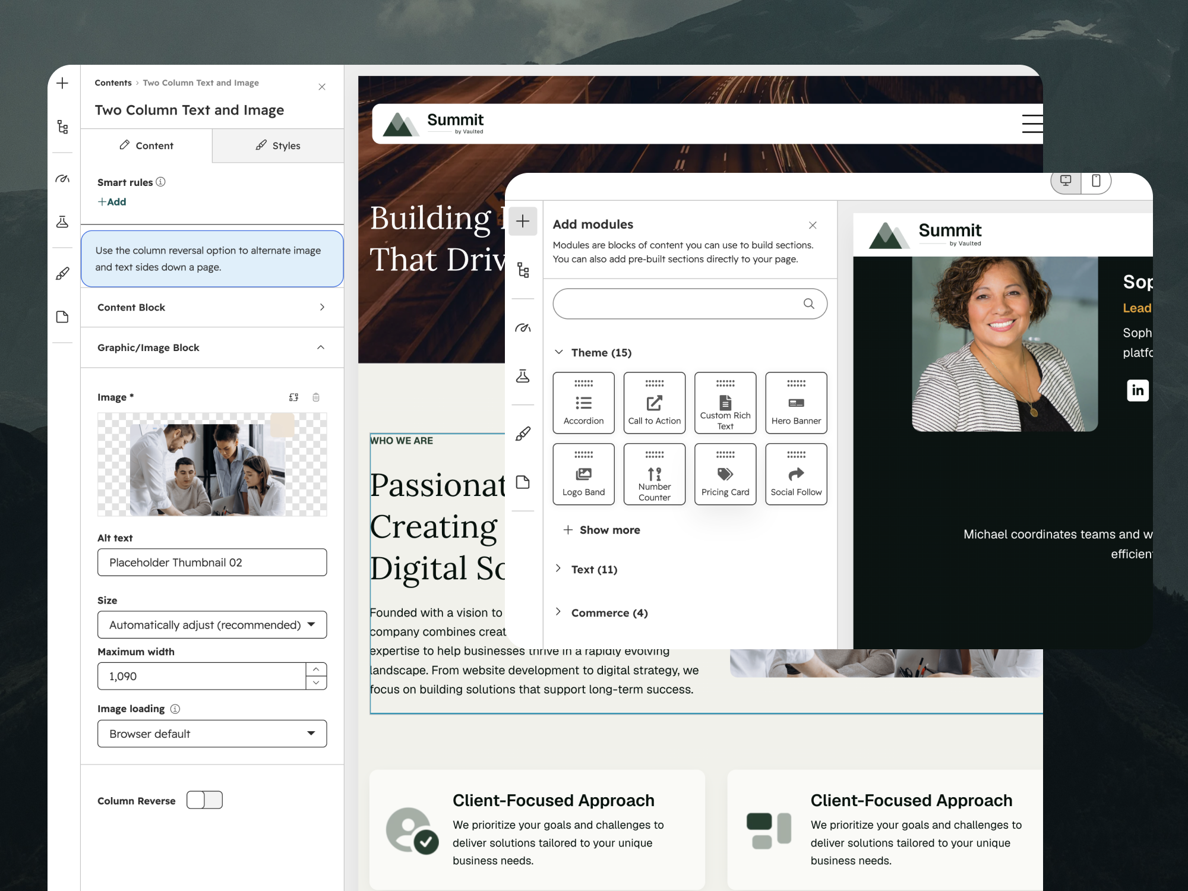Click Image loading info icon
This screenshot has height=891, width=1188.
[x=175, y=709]
